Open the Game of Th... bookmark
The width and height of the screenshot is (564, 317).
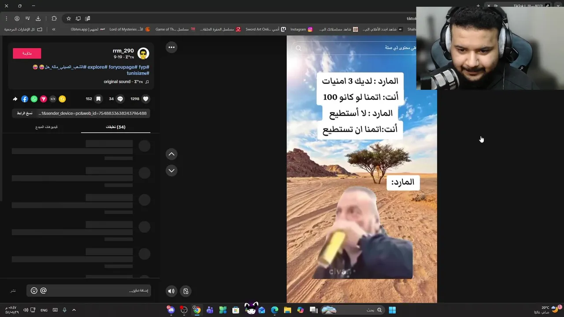point(175,29)
